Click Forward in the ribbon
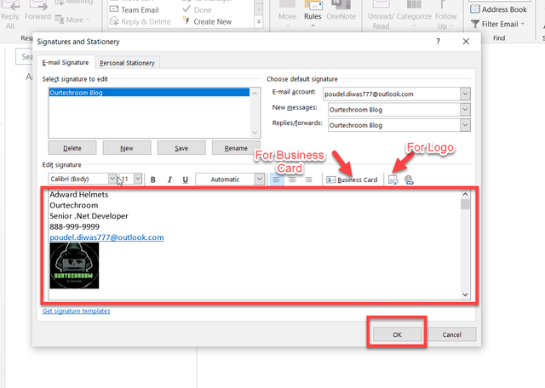 pyautogui.click(x=37, y=11)
